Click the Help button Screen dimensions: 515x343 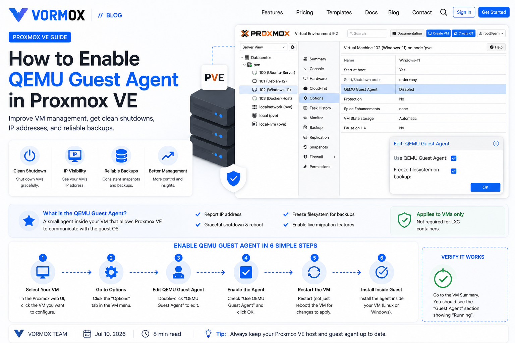[x=496, y=47]
